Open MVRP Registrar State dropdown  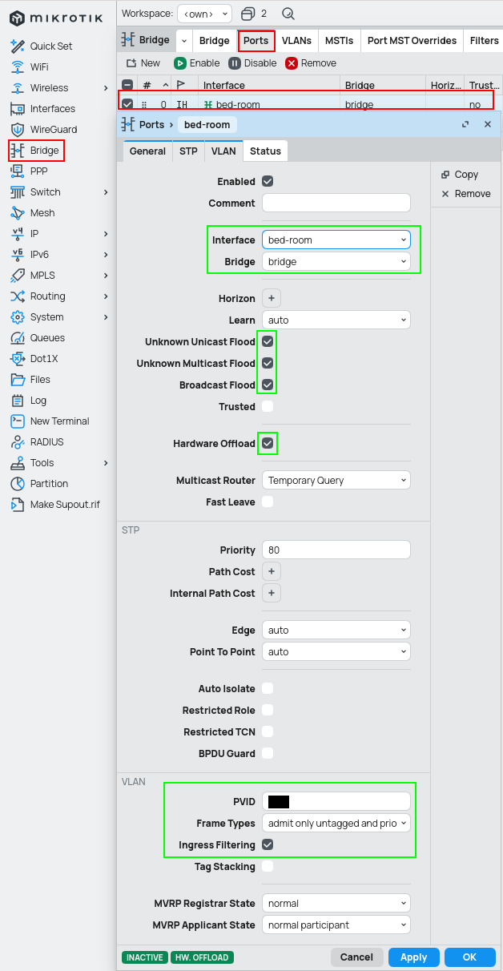click(x=336, y=904)
